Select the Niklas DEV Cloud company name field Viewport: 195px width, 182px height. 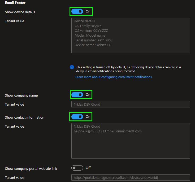coord(131,104)
